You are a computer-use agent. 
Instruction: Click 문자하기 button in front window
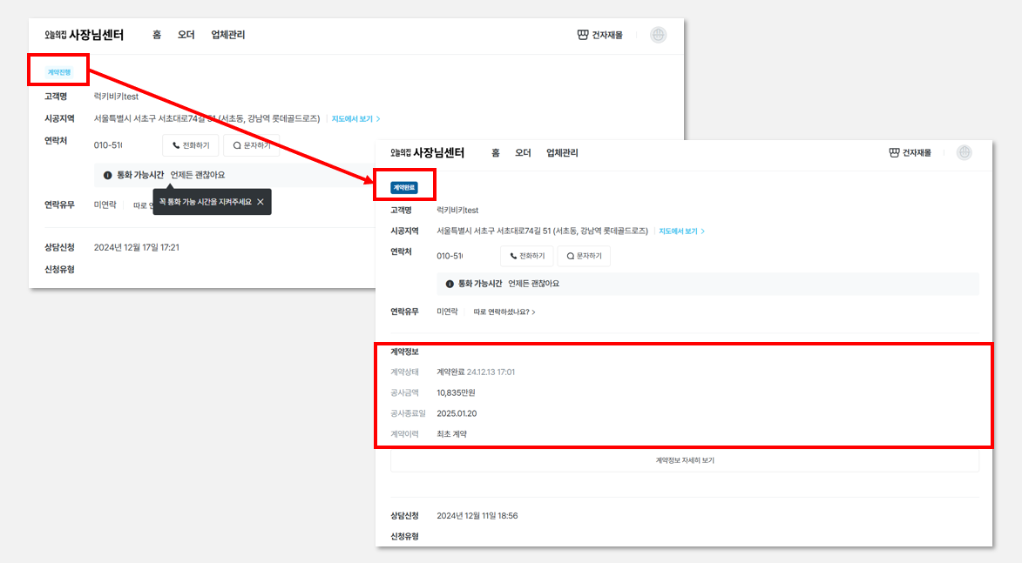tap(584, 256)
